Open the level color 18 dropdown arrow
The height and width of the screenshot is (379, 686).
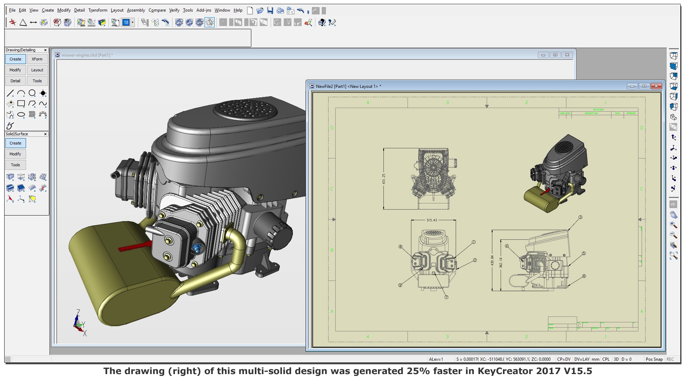pos(132,23)
